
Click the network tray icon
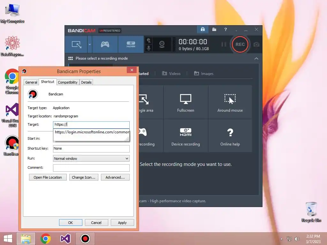pyautogui.click(x=289, y=239)
